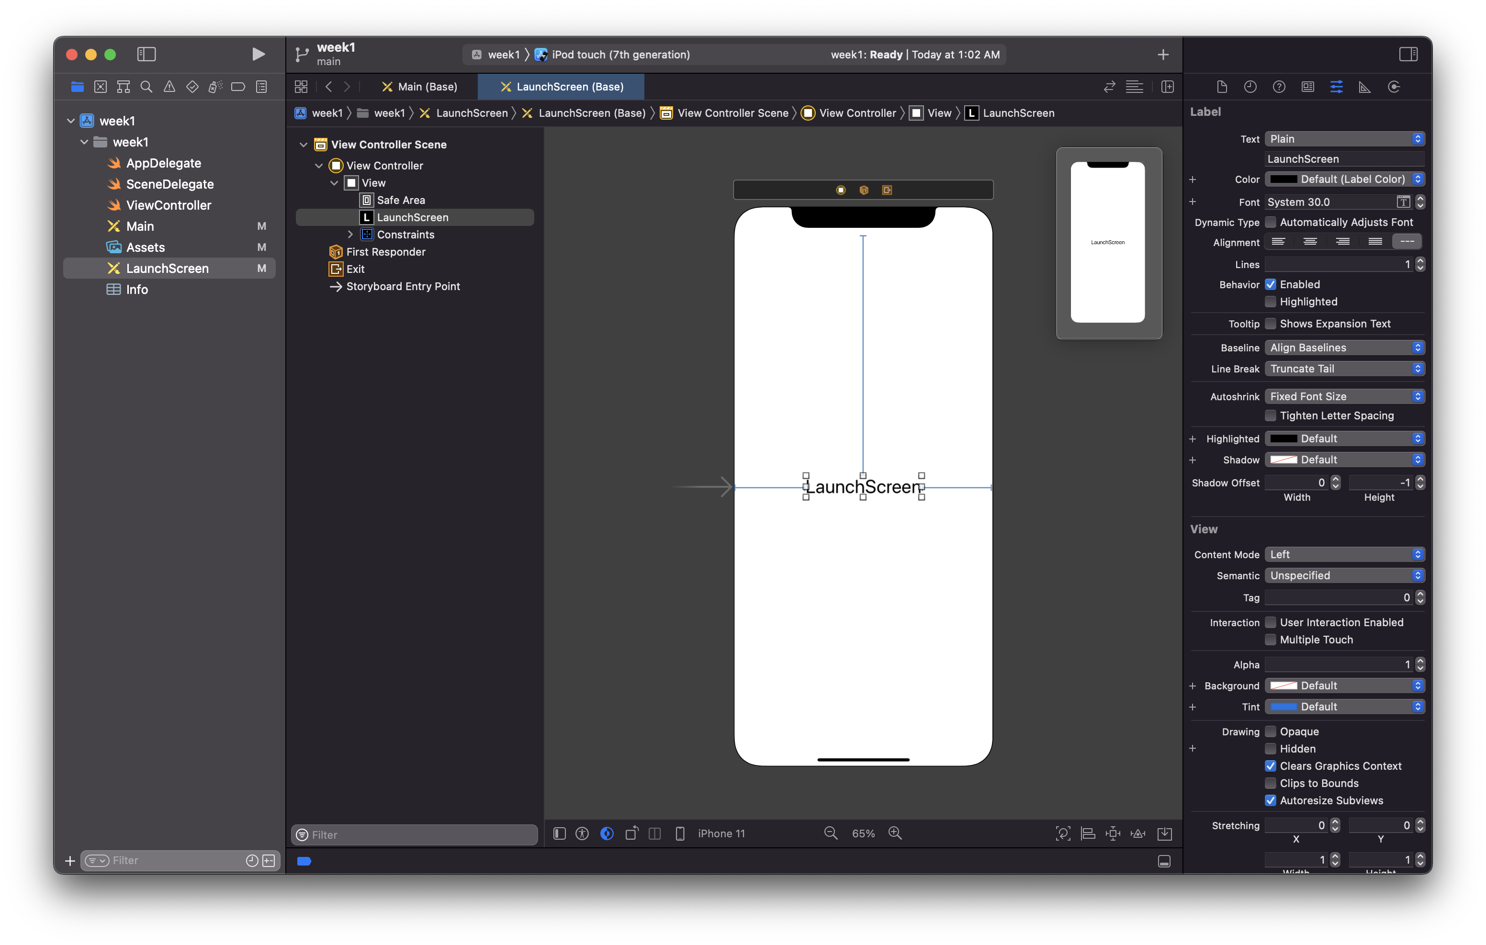1486x945 pixels.
Task: Show the Identity inspector icon
Action: (1307, 87)
